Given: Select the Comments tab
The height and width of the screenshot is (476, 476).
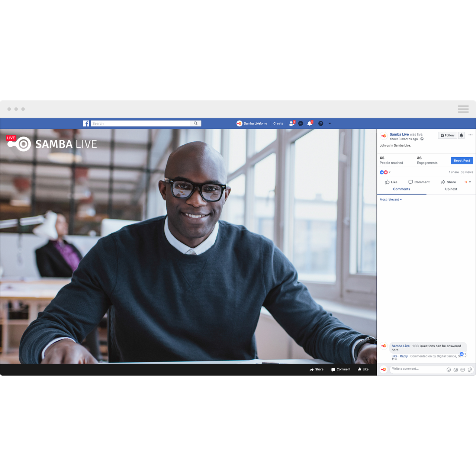Looking at the screenshot, I should [402, 189].
